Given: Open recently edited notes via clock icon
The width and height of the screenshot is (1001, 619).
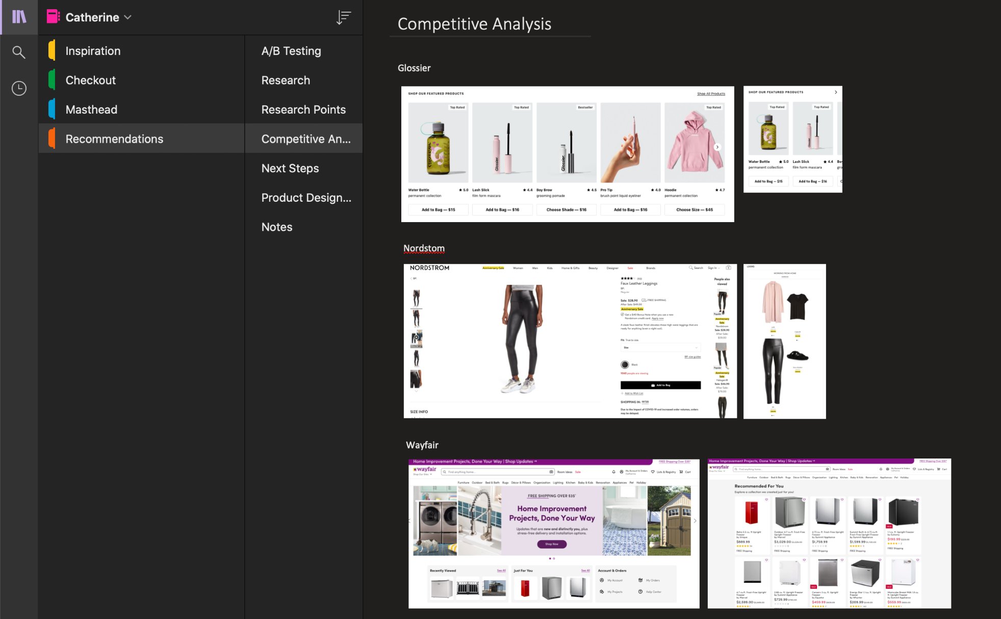Looking at the screenshot, I should [19, 88].
